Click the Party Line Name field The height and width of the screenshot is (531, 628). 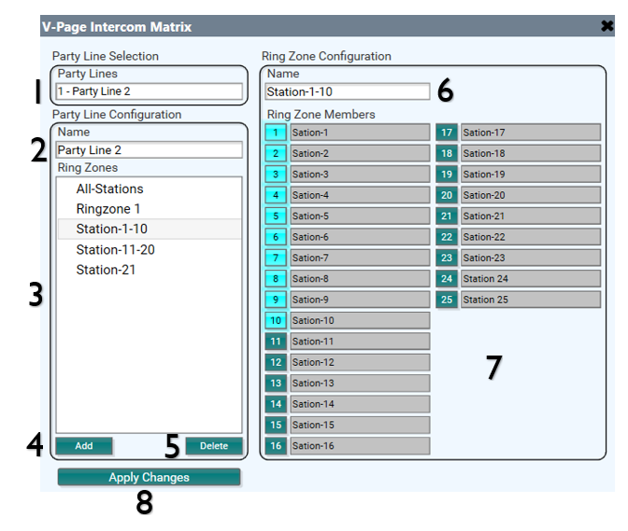click(x=149, y=149)
